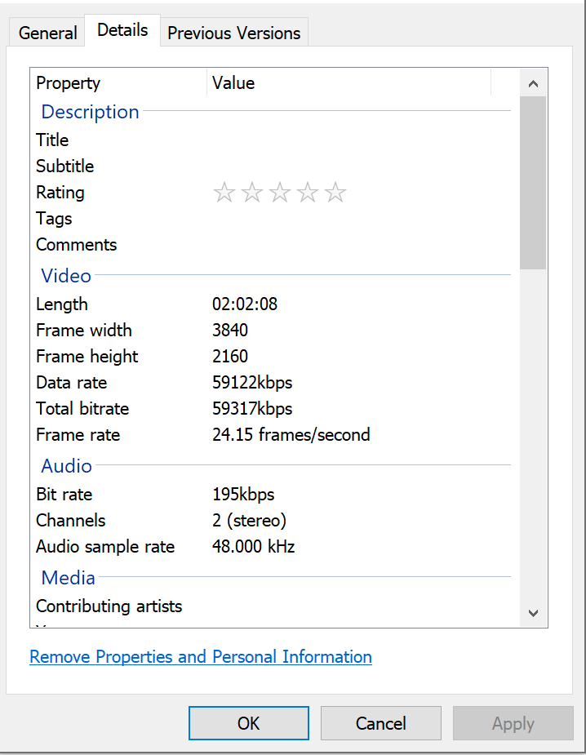Open Remove Properties and Personal Information link

[x=201, y=657]
